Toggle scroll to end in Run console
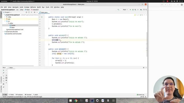 point(6,78)
